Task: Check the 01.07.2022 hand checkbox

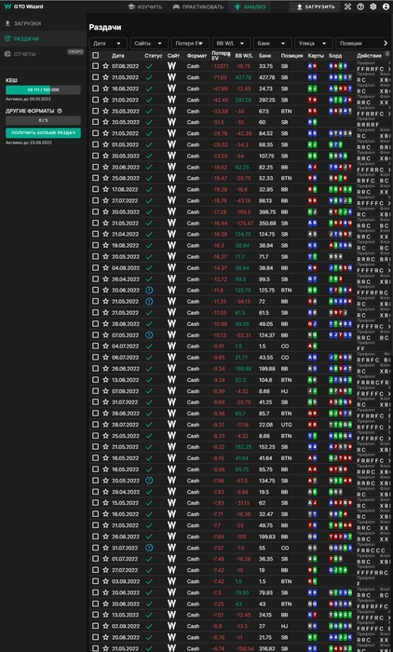Action: coord(96,559)
